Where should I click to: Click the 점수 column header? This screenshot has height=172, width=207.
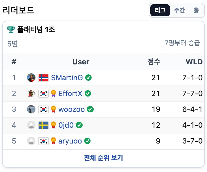[154, 61]
